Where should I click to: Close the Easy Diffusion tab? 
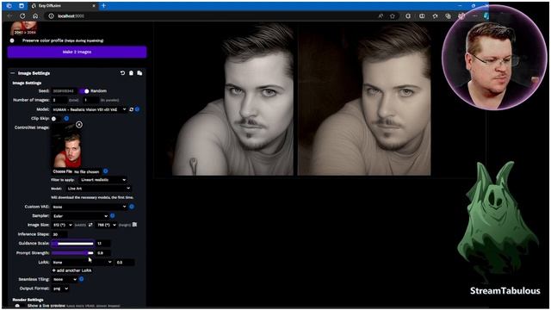94,6
